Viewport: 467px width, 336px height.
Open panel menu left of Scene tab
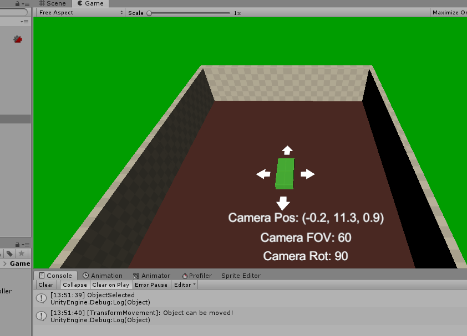coord(26,4)
